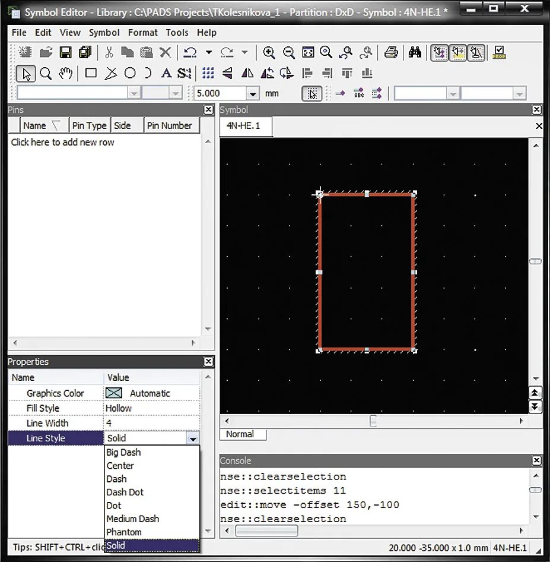Flip the selection with the mirror icon
This screenshot has width=550, height=562.
click(247, 73)
